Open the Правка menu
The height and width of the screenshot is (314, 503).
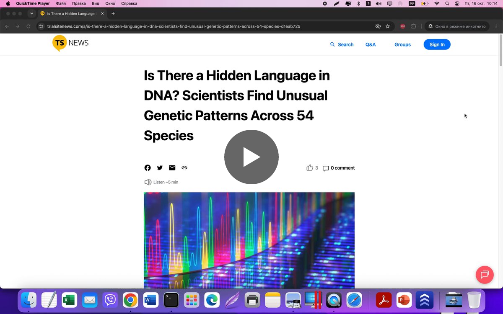coord(79,3)
